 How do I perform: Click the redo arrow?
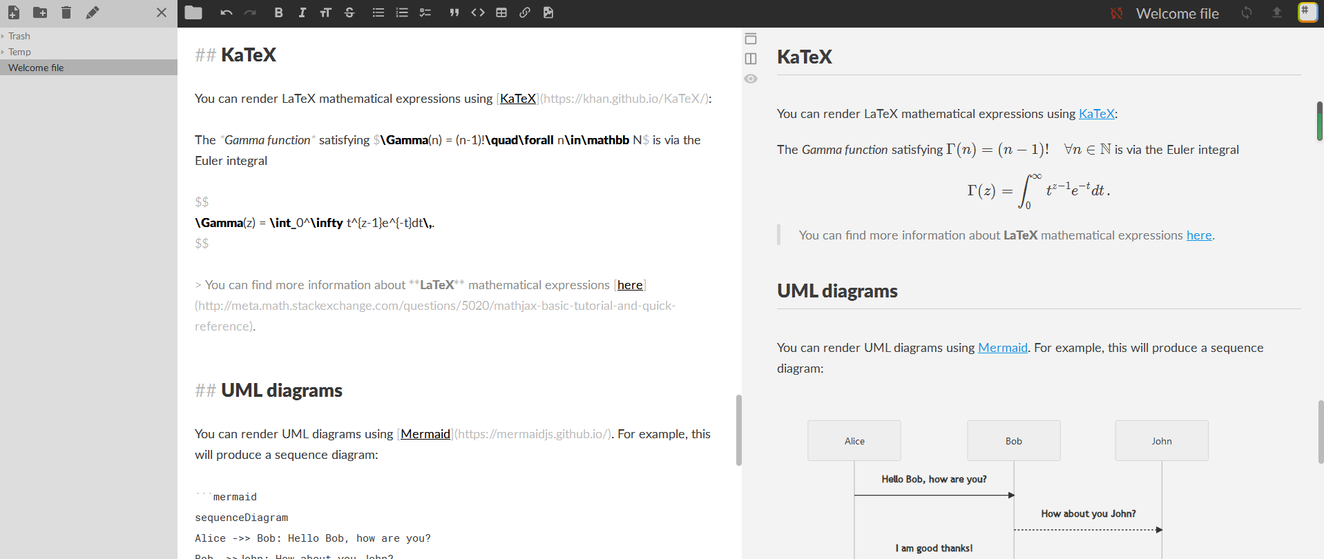point(250,12)
